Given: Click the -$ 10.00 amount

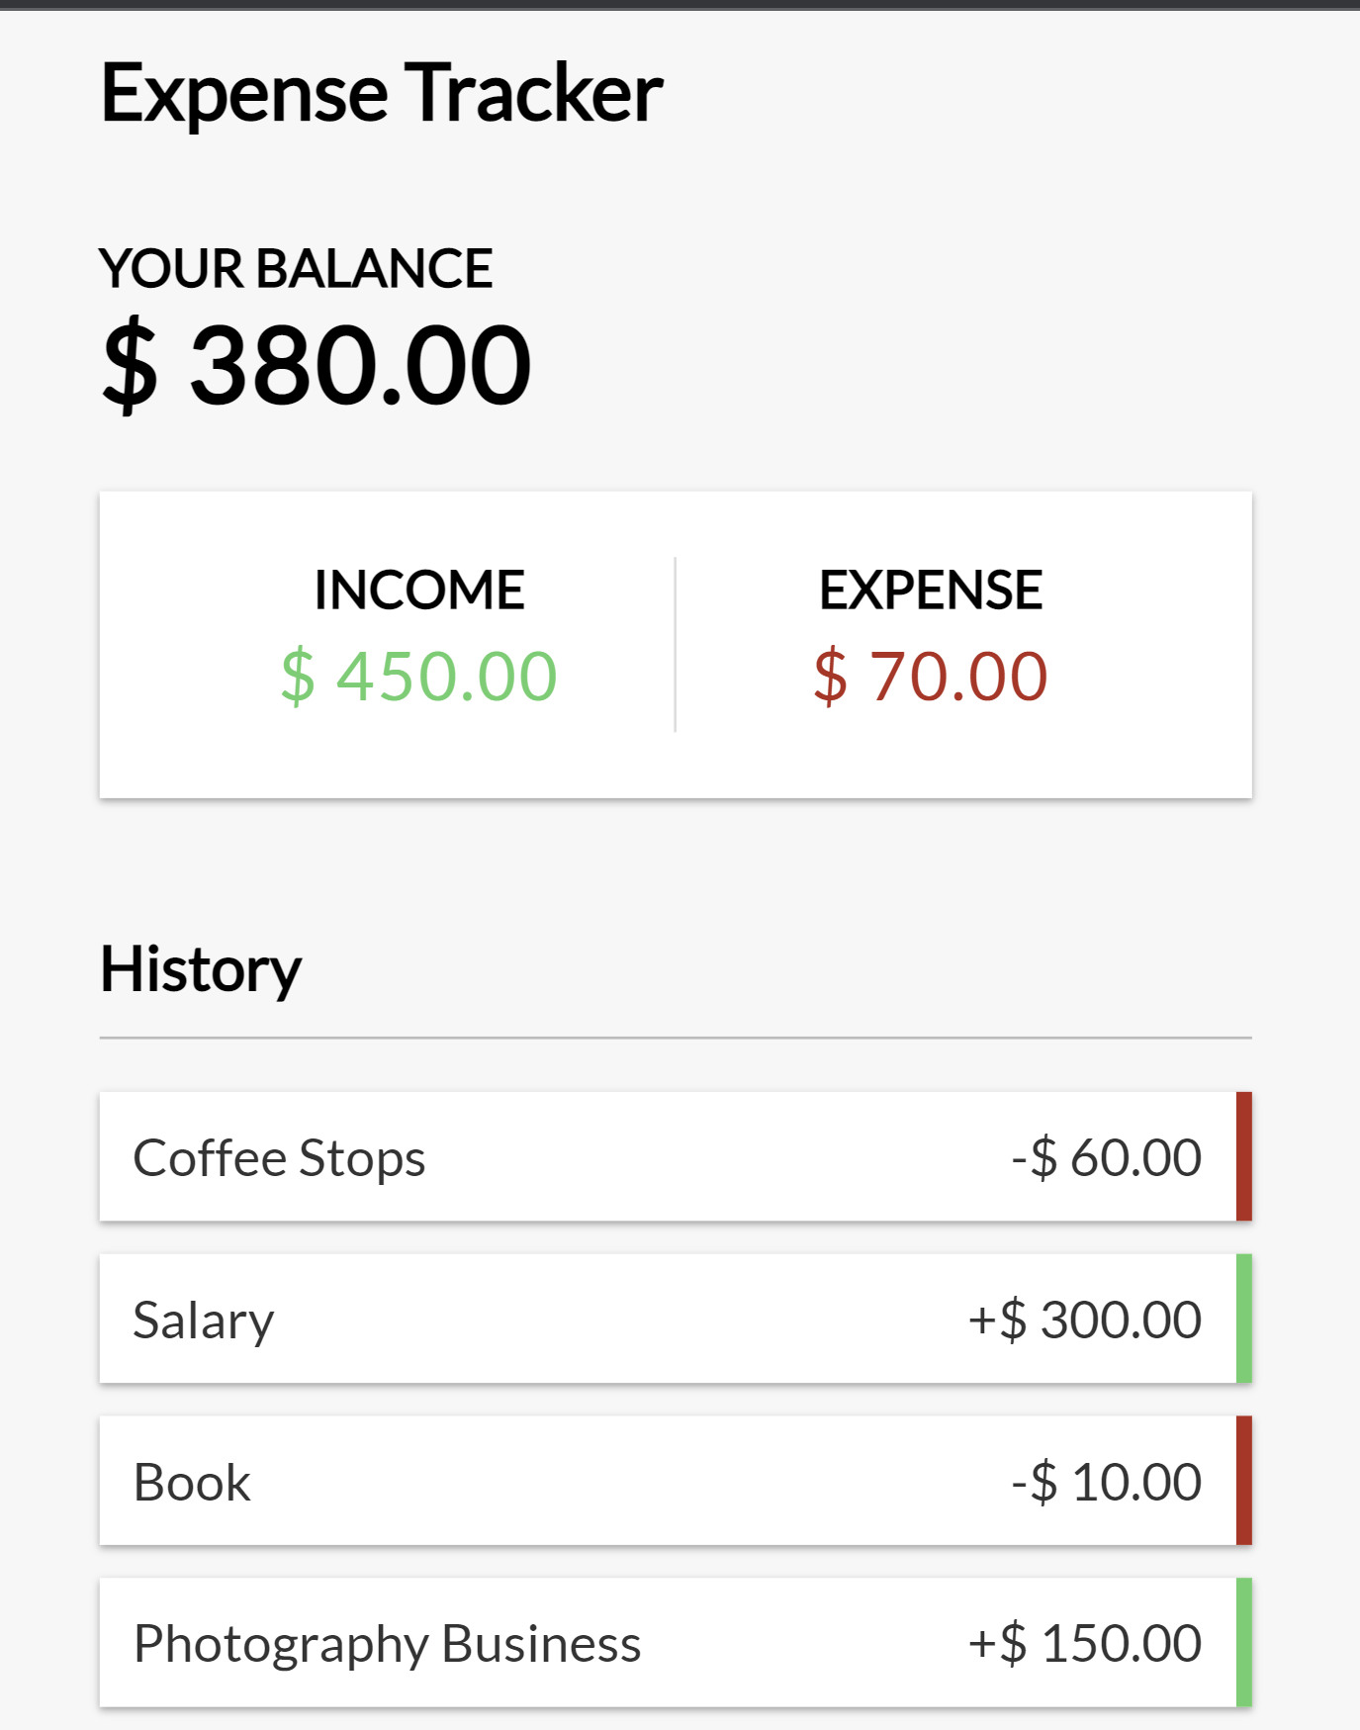Looking at the screenshot, I should tap(1107, 1482).
